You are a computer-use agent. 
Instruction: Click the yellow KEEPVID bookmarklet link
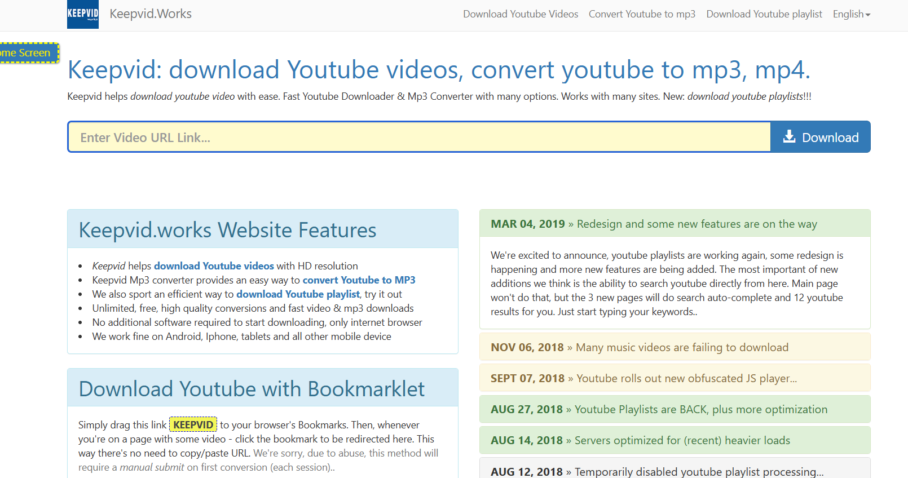[x=193, y=424]
